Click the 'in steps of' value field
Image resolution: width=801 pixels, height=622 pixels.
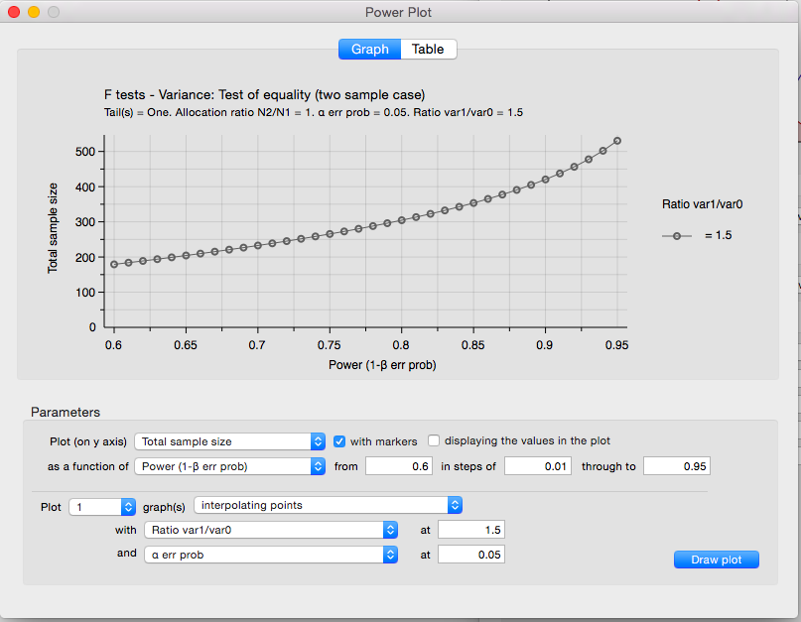point(537,464)
